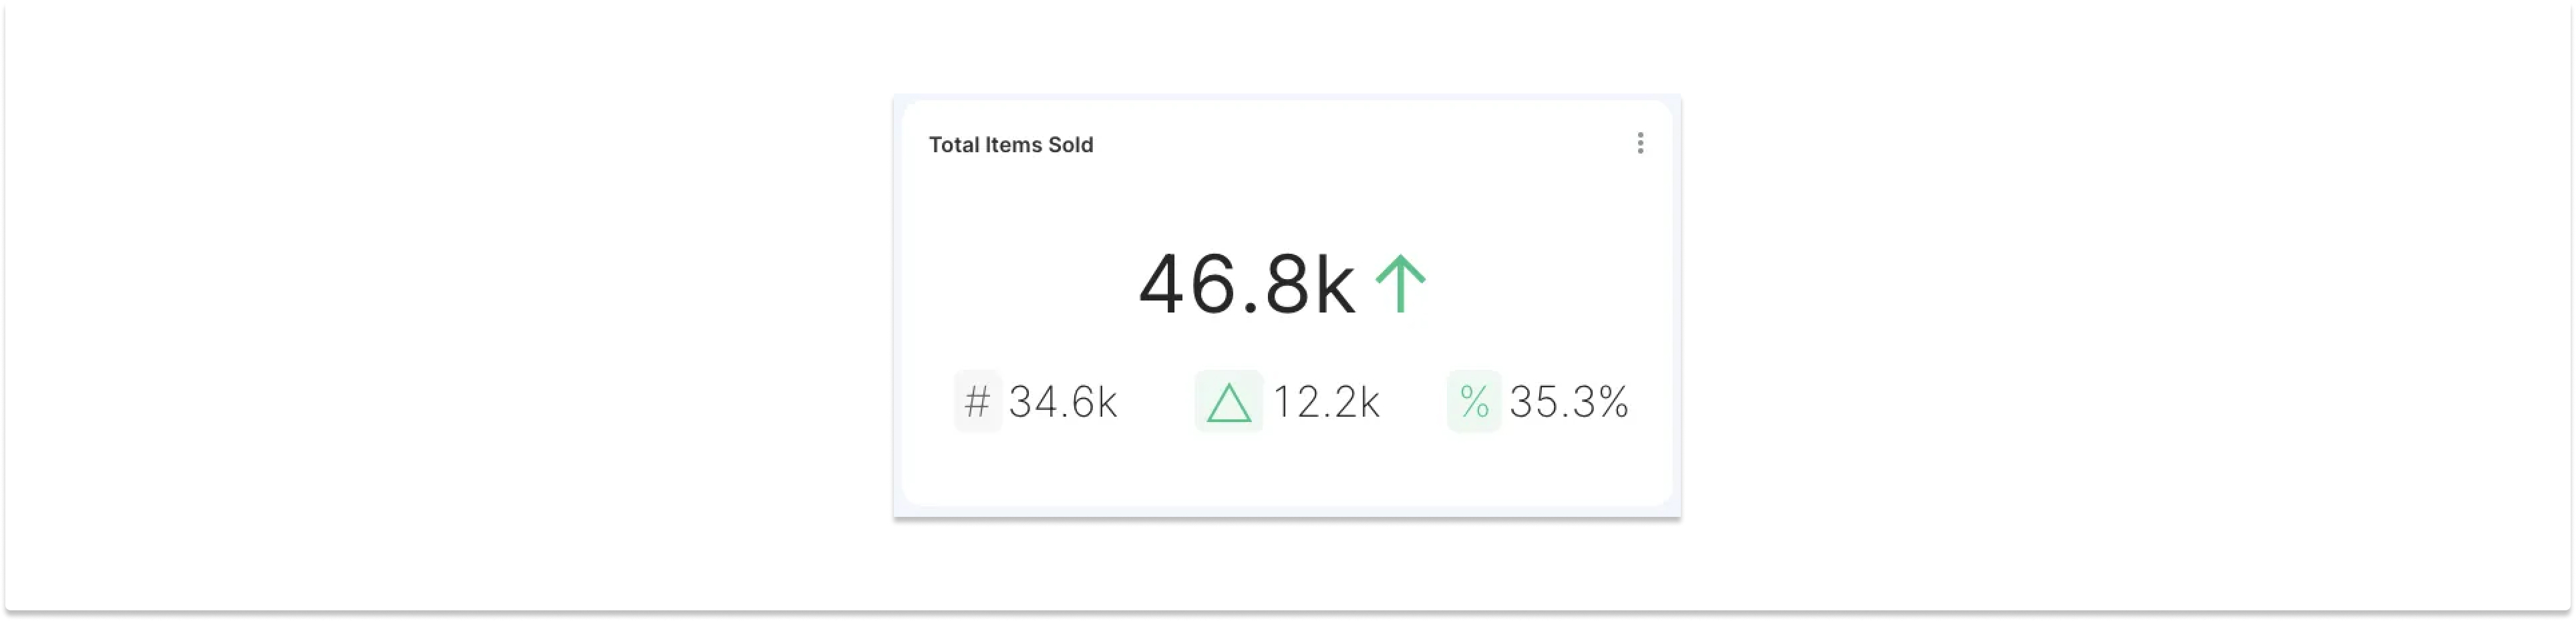Expand card options using vertical ellipsis
The height and width of the screenshot is (621, 2576).
1640,143
